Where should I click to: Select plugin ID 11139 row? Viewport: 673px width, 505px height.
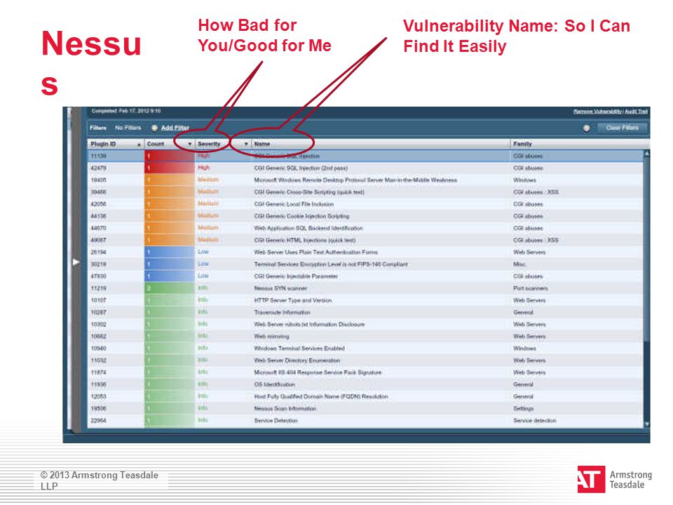(x=365, y=156)
